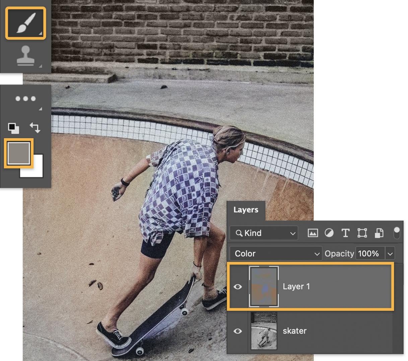The width and height of the screenshot is (408, 361).
Task: Select the Clone Stamp tool
Action: click(x=25, y=56)
